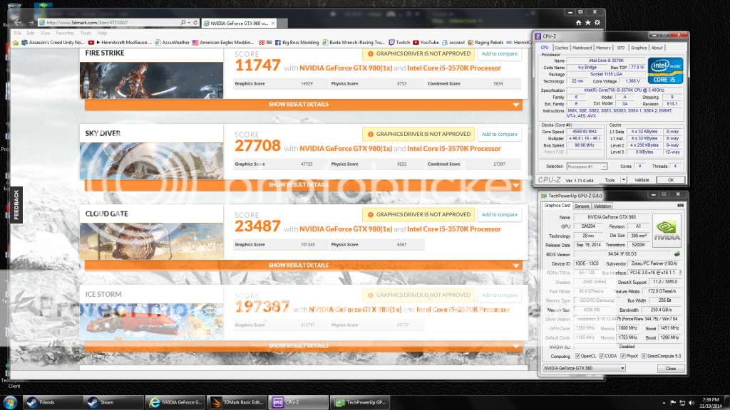Click the Intel Core i5 logo in CPU-Z
The height and width of the screenshot is (410, 730).
point(665,70)
